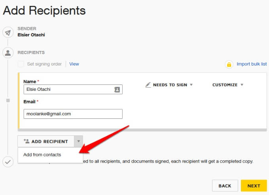The height and width of the screenshot is (195, 269).
Task: Click the yellow lock icon
Action: pyautogui.click(x=229, y=64)
